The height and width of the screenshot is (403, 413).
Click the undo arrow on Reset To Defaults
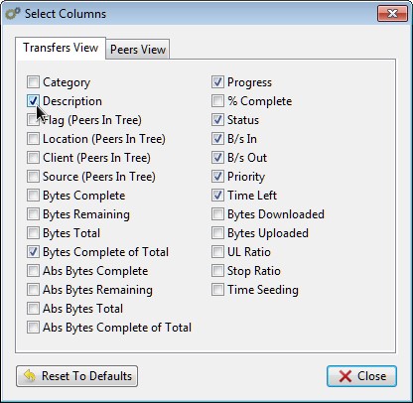[30, 376]
